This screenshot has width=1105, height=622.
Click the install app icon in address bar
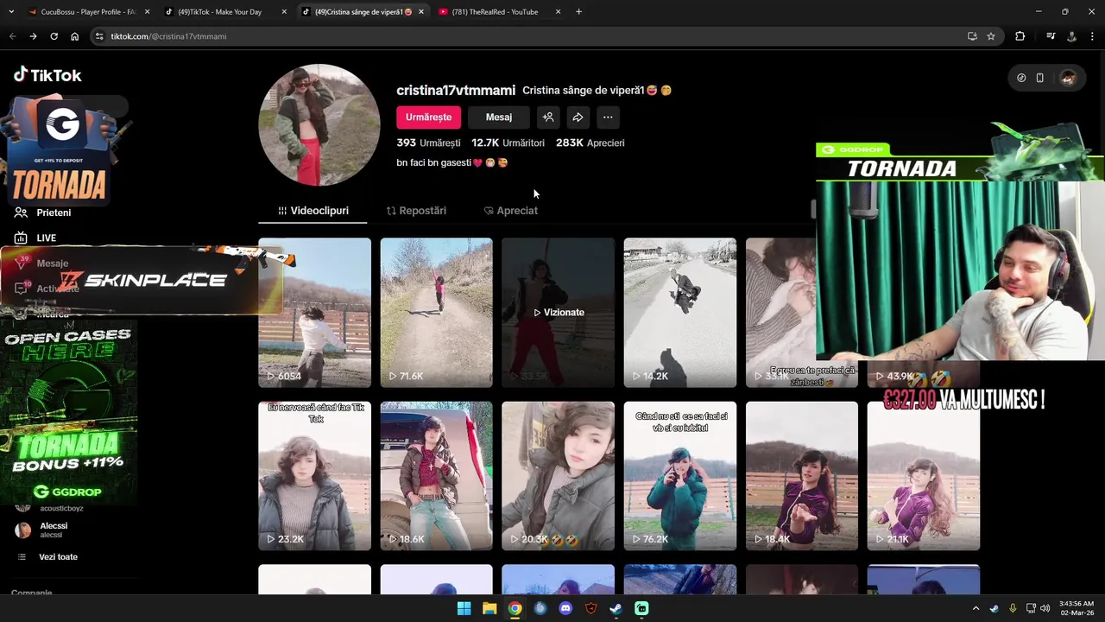[972, 36]
